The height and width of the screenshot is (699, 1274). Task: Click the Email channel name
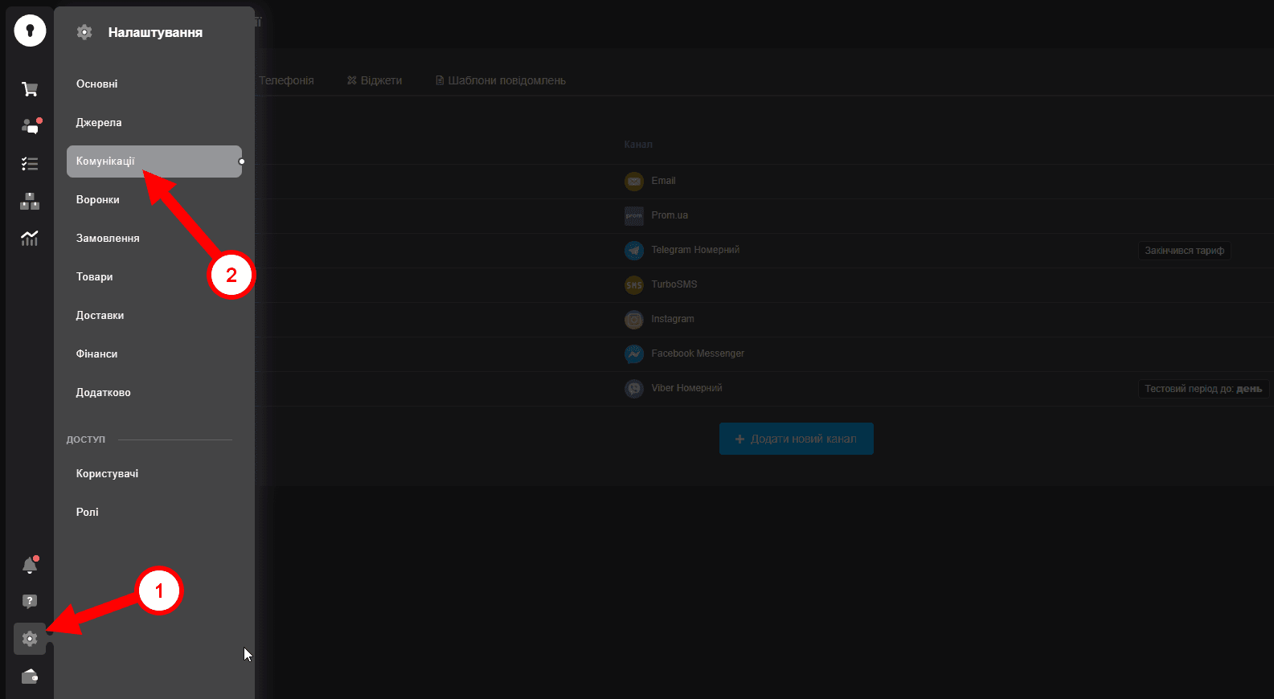coord(663,181)
